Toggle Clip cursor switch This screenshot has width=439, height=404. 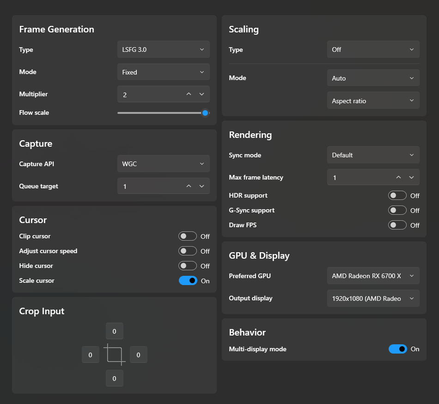click(188, 236)
